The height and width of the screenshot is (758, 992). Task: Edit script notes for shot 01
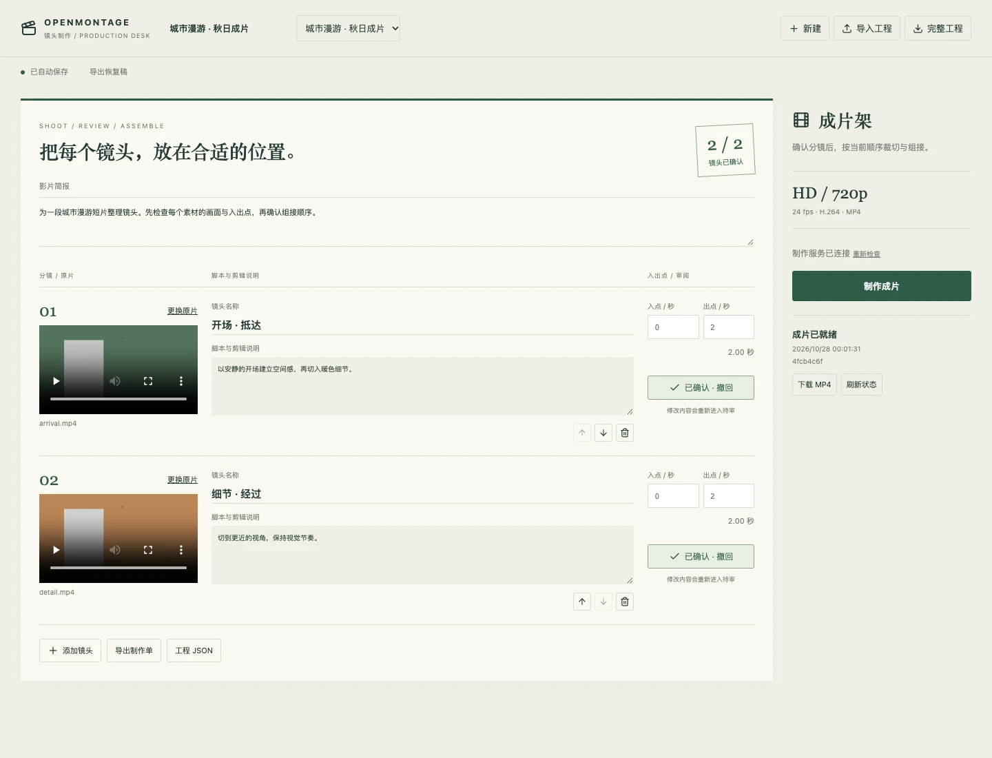click(x=422, y=386)
